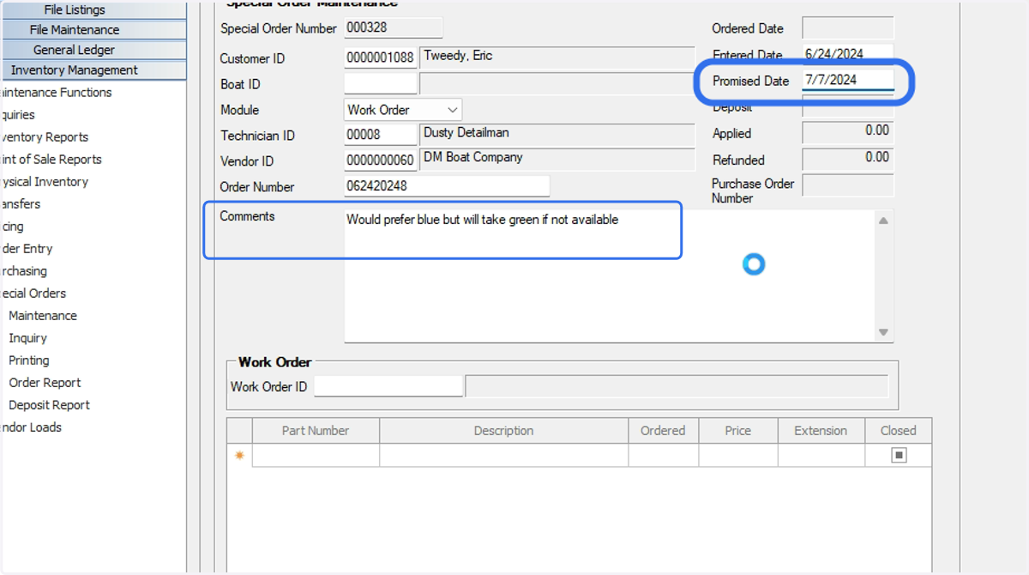1029x575 pixels.
Task: Open Physical Inventory in sidebar
Action: [x=45, y=182]
